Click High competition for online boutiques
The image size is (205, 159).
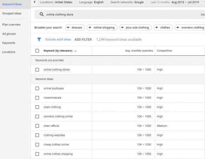click(x=160, y=88)
